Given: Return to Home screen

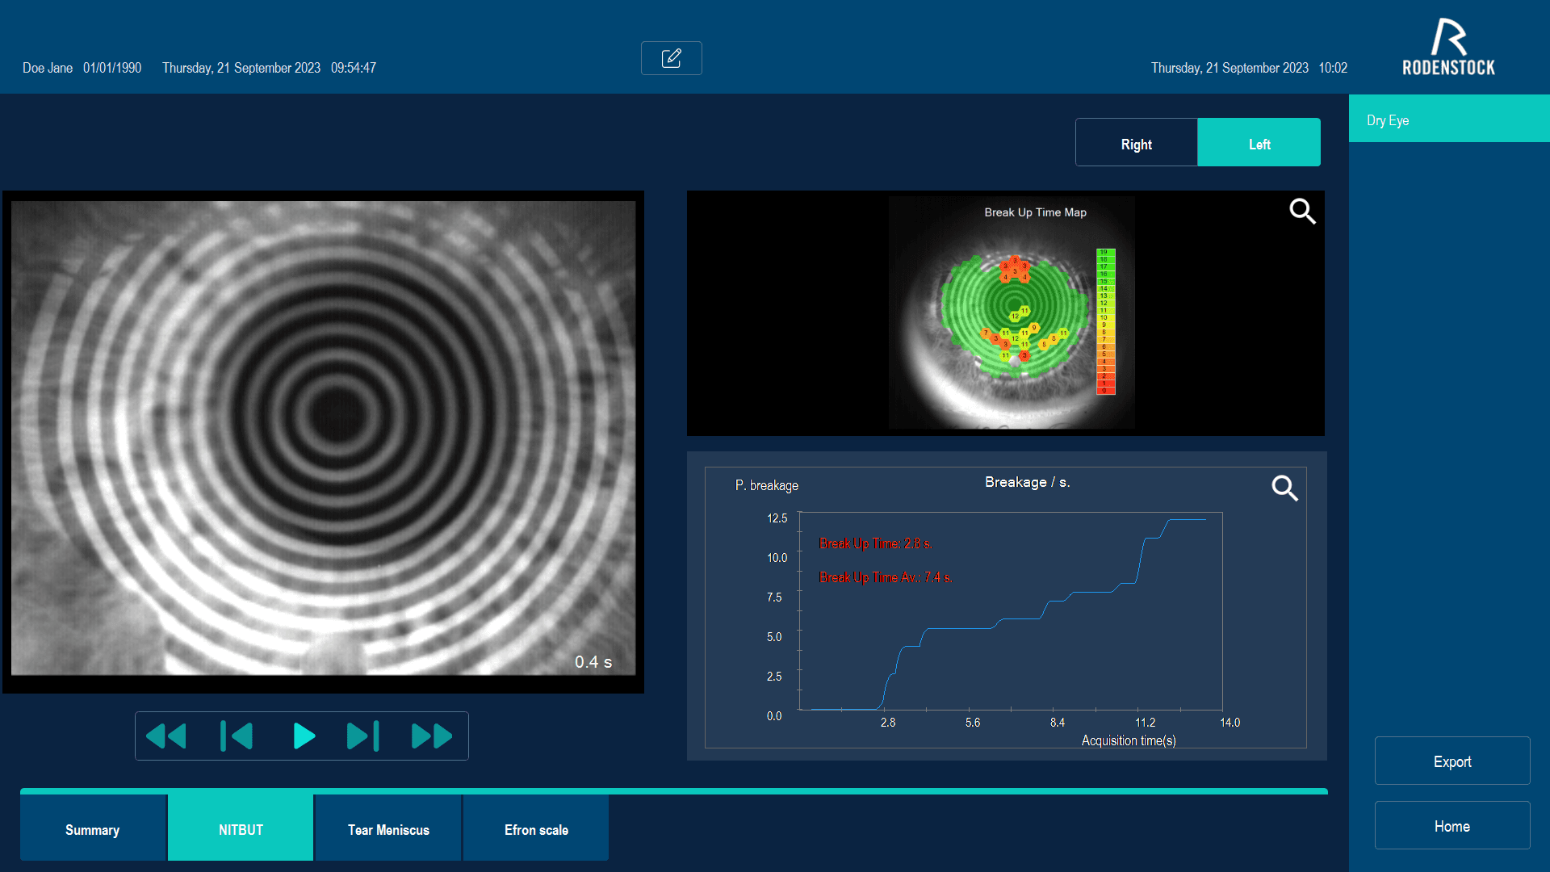Looking at the screenshot, I should point(1452,826).
